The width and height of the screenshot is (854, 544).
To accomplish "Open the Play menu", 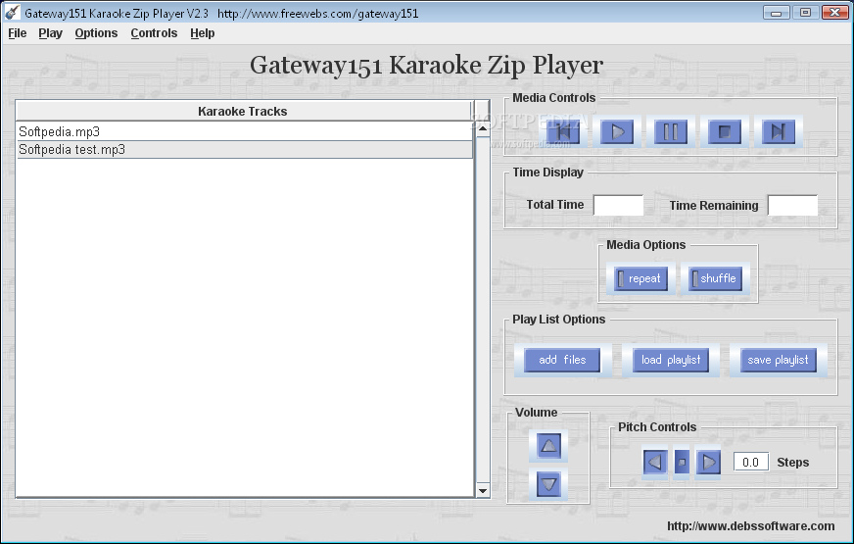I will tap(51, 33).
